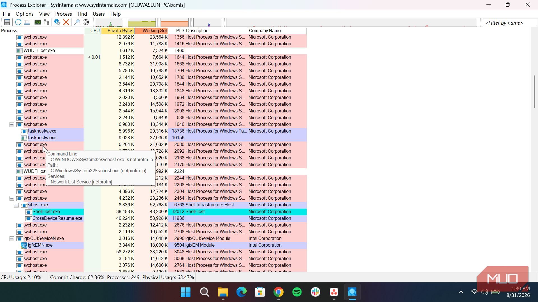Open the Options menu
The width and height of the screenshot is (538, 302).
click(x=25, y=14)
